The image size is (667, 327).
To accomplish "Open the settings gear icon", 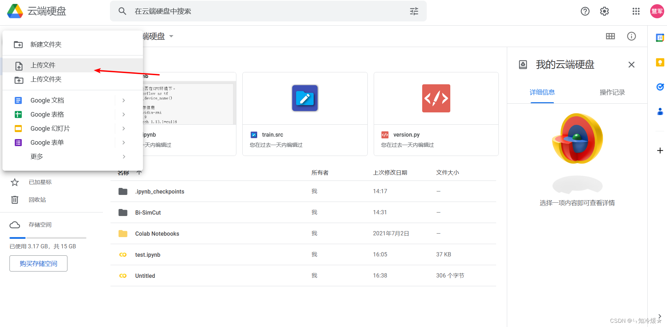I will click(x=604, y=11).
